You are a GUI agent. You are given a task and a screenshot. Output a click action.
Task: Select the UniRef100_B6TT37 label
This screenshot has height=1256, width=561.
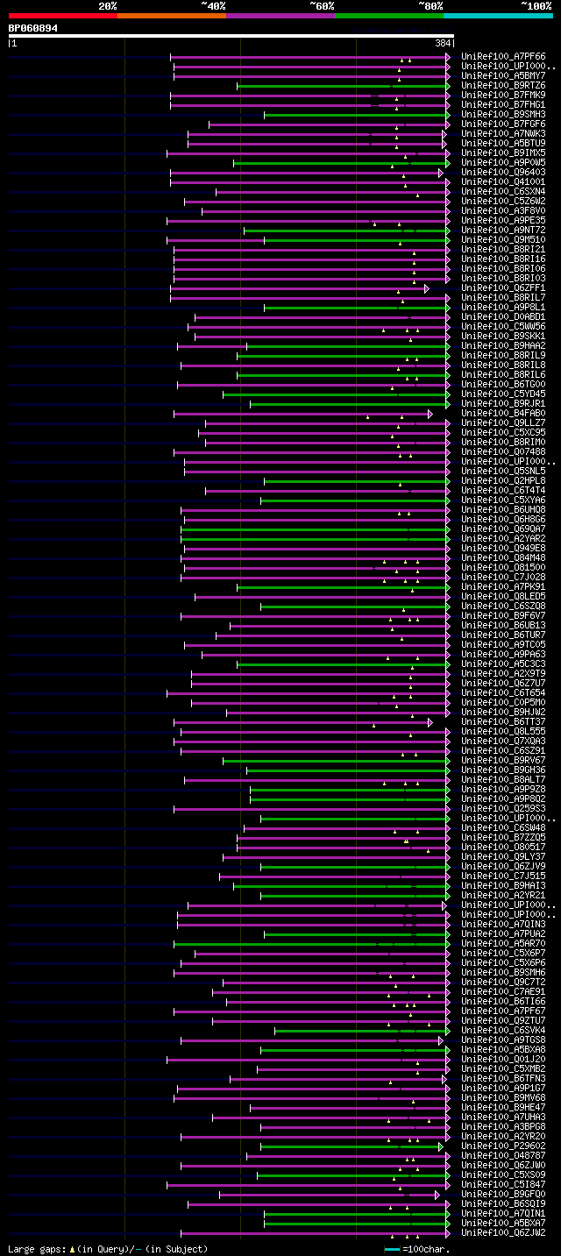tap(503, 722)
